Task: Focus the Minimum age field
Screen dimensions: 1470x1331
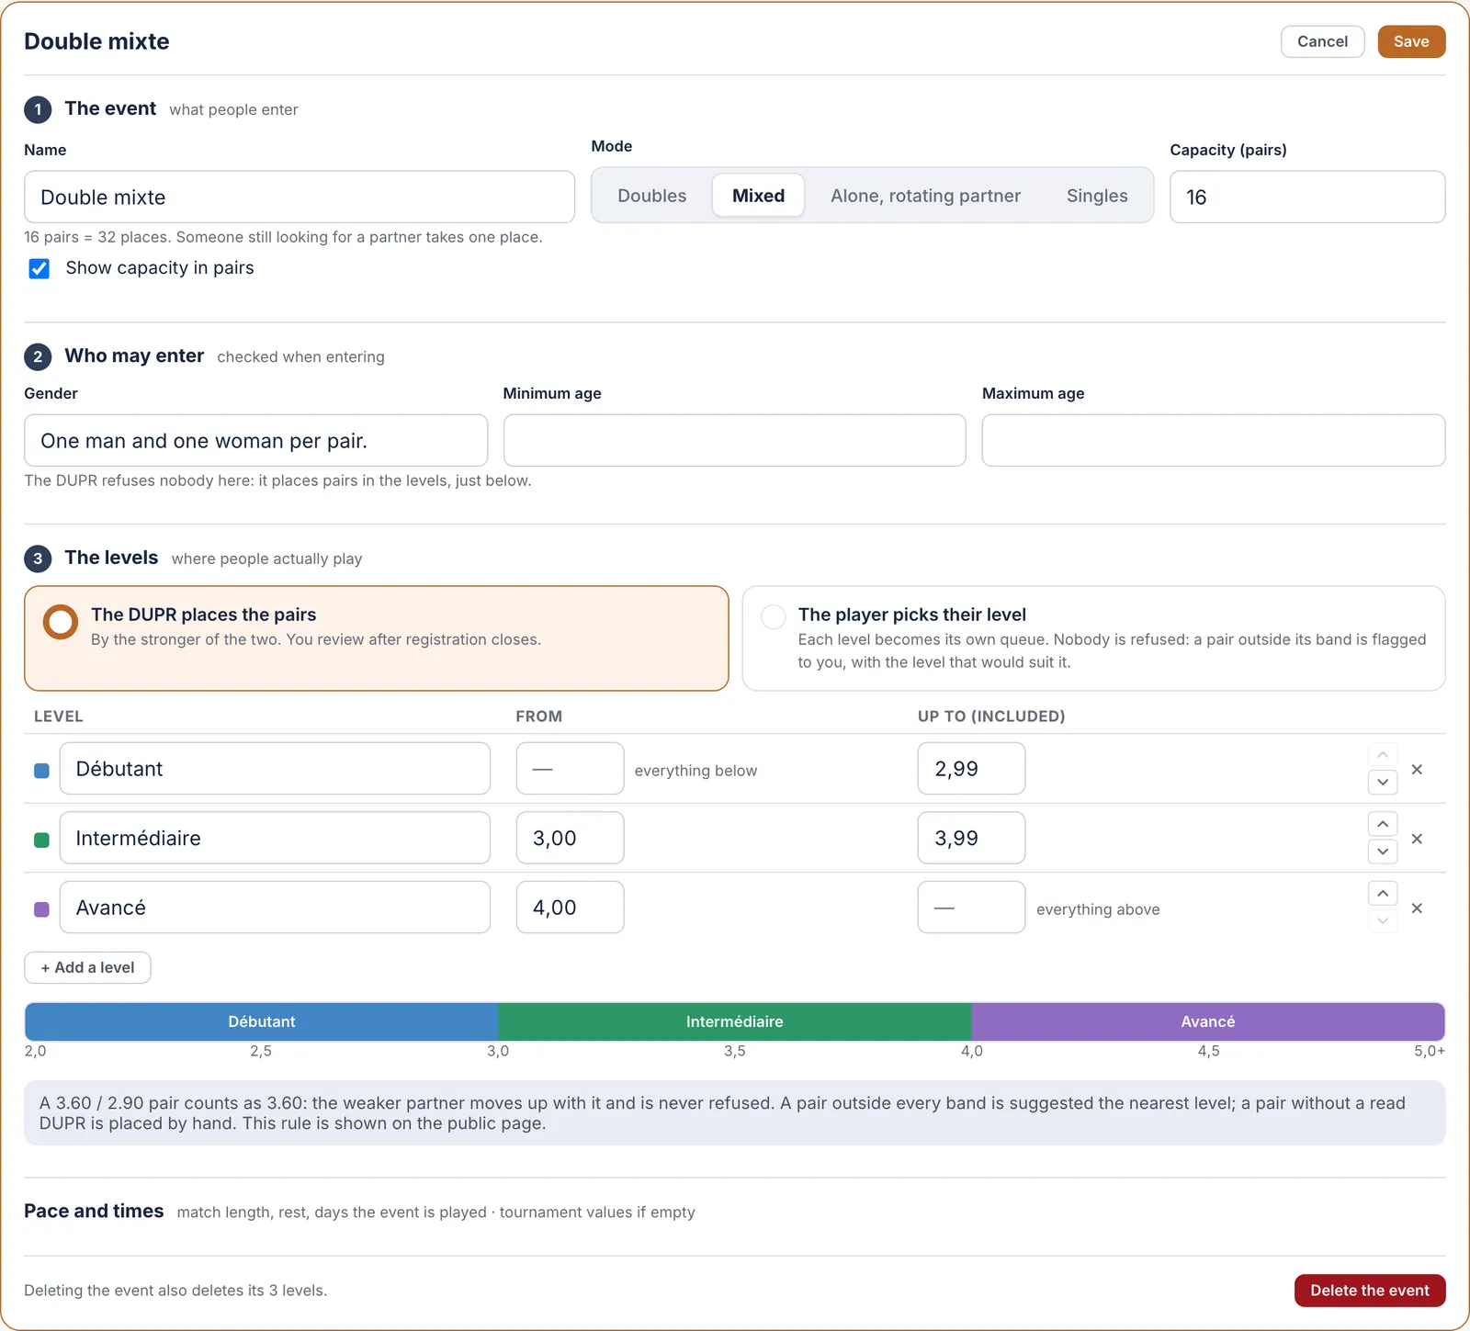Action: coord(734,440)
